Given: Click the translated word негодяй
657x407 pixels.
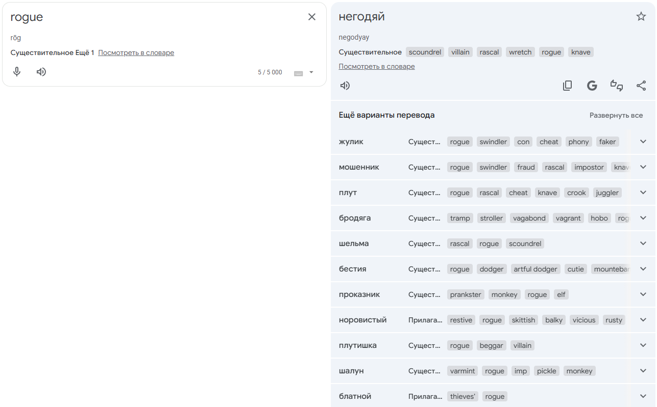Looking at the screenshot, I should click(362, 17).
